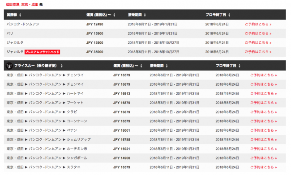The height and width of the screenshot is (175, 291).
Task: Click the JPY 16579 fare for コーンケーン
Action: (x=122, y=121)
